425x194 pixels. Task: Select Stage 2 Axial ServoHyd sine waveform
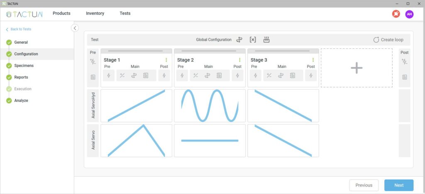(x=210, y=105)
